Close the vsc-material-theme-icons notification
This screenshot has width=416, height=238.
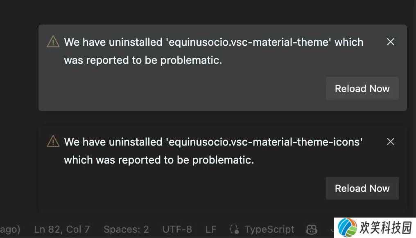point(391,141)
